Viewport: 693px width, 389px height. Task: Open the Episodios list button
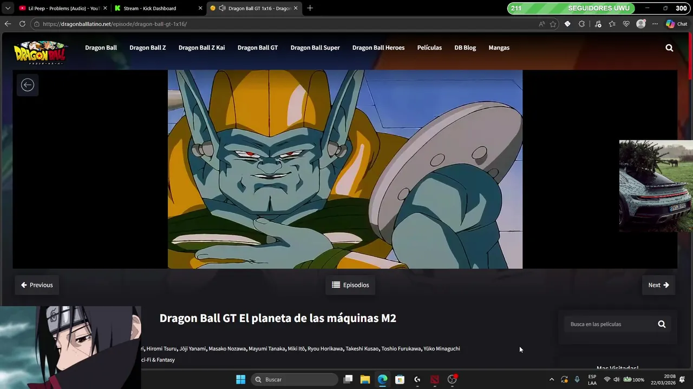(350, 285)
